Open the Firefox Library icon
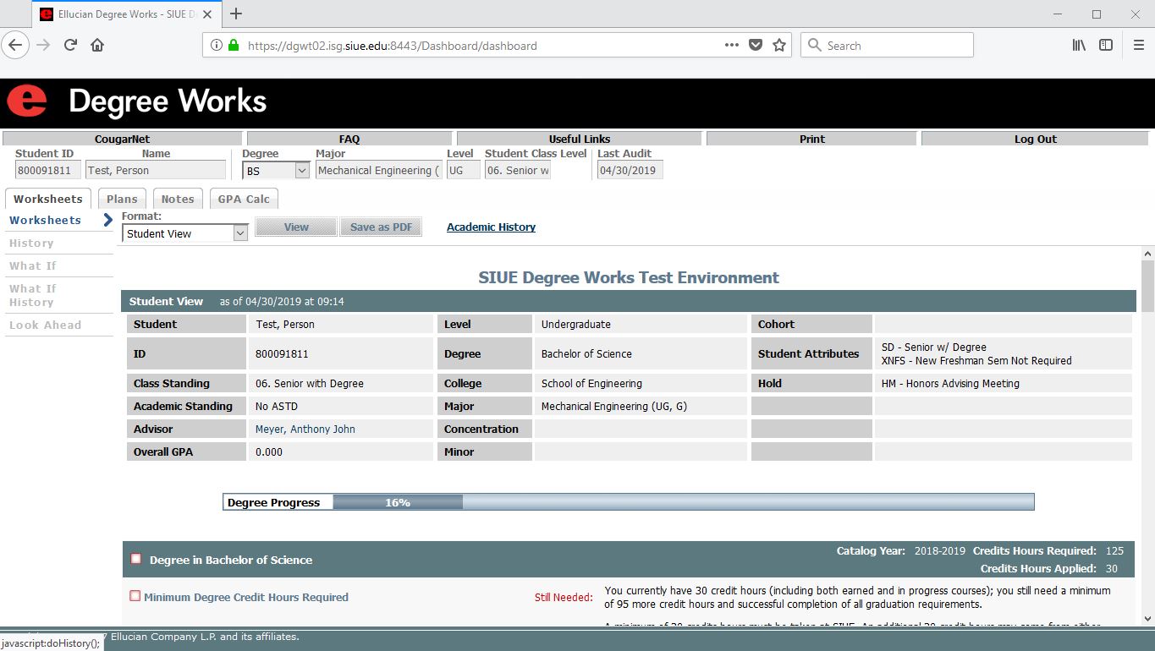Image resolution: width=1155 pixels, height=651 pixels. [x=1079, y=46]
